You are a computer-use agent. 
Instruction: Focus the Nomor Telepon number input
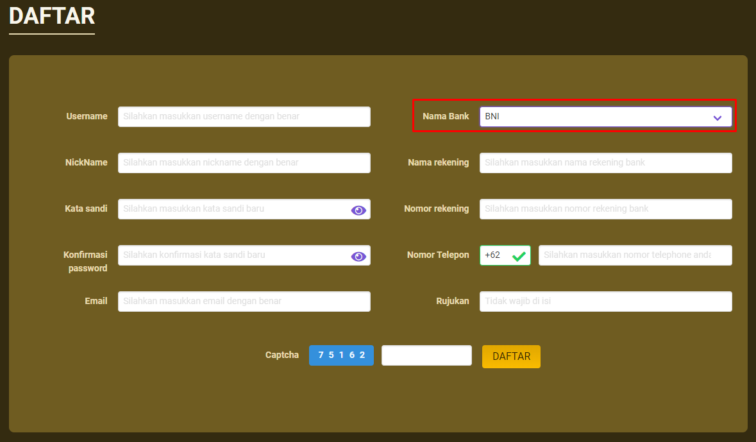tap(635, 255)
